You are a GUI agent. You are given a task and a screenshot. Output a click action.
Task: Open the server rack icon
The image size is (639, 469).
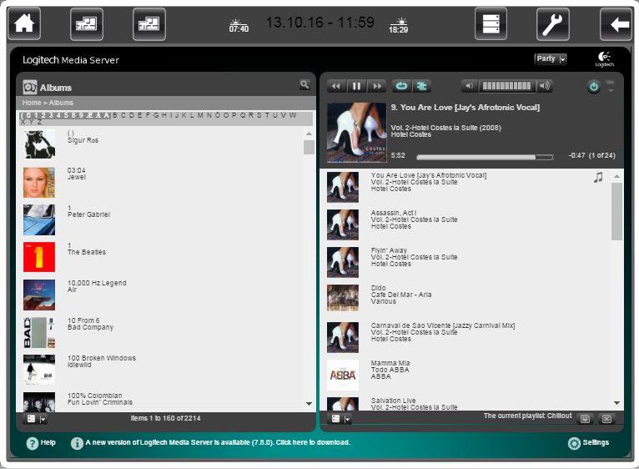click(x=491, y=24)
